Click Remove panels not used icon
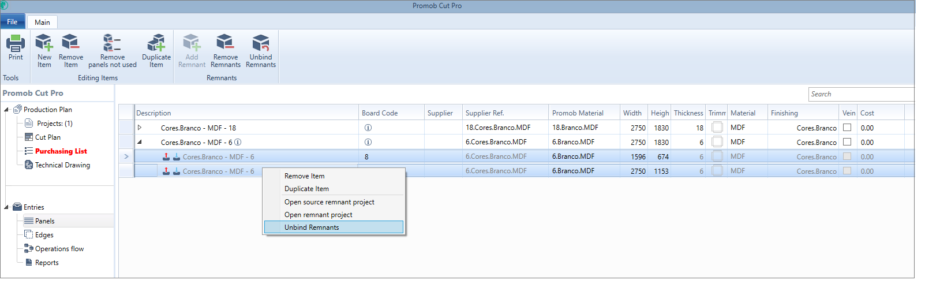Viewport: 925px width, 291px height. coord(112,44)
